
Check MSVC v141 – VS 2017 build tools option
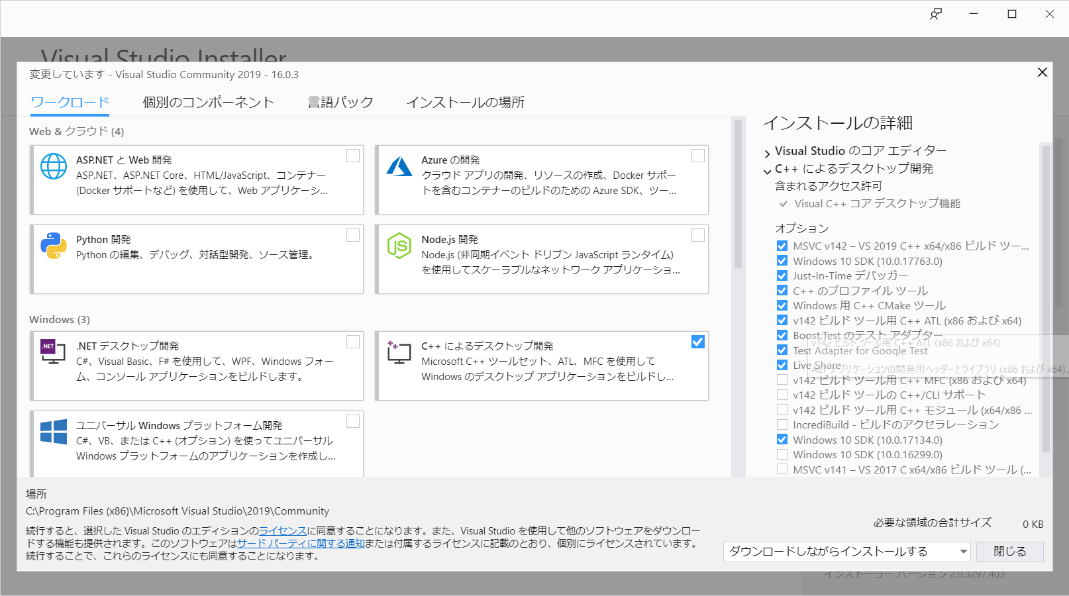tap(782, 470)
